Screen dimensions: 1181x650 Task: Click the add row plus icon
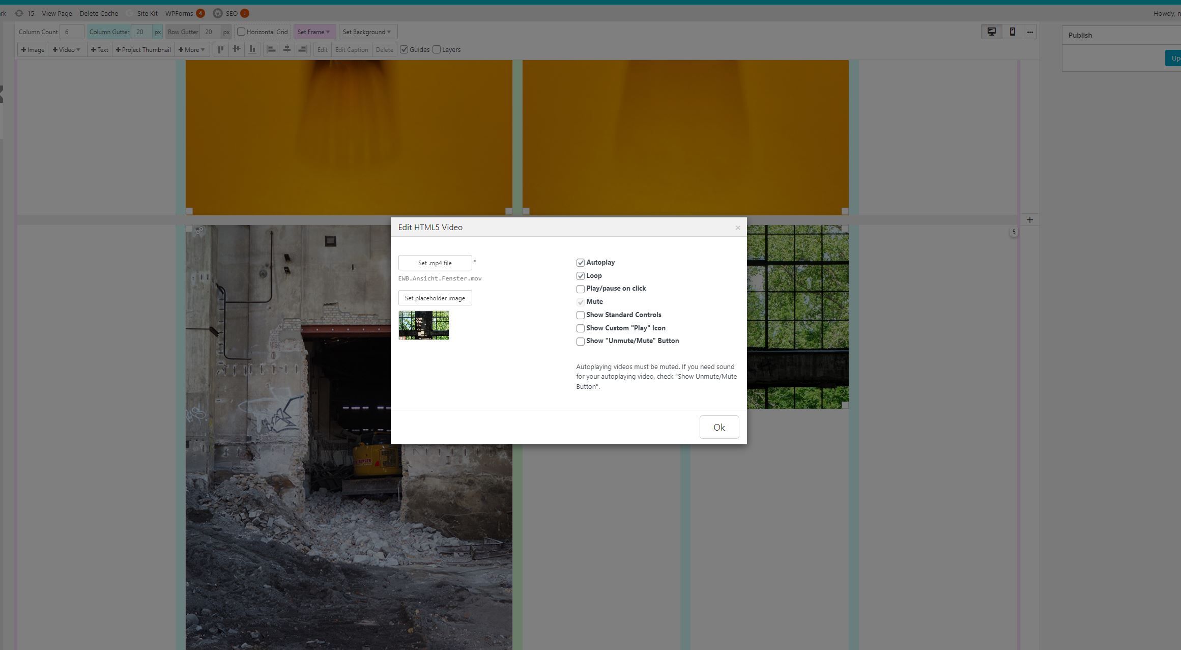click(1029, 220)
